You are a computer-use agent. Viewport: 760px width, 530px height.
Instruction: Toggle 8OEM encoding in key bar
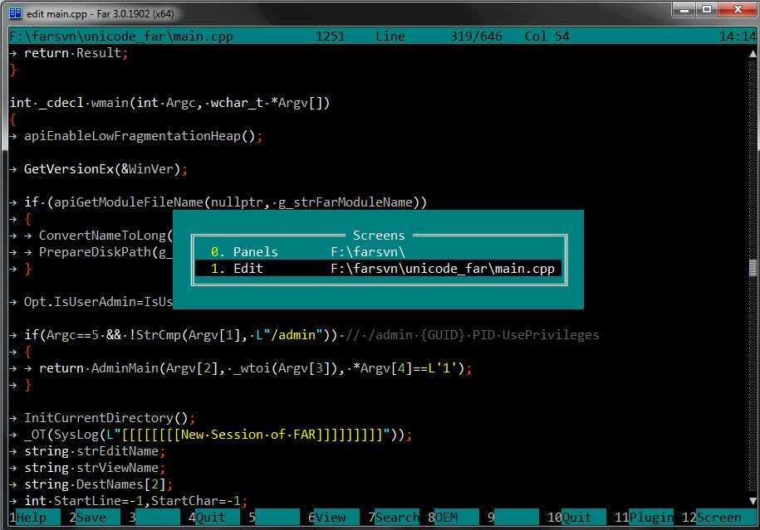pos(449,518)
